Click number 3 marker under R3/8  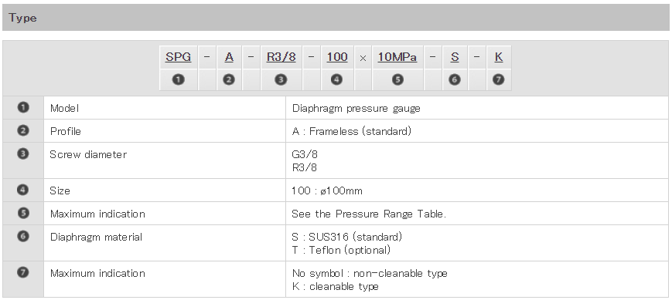pos(281,79)
